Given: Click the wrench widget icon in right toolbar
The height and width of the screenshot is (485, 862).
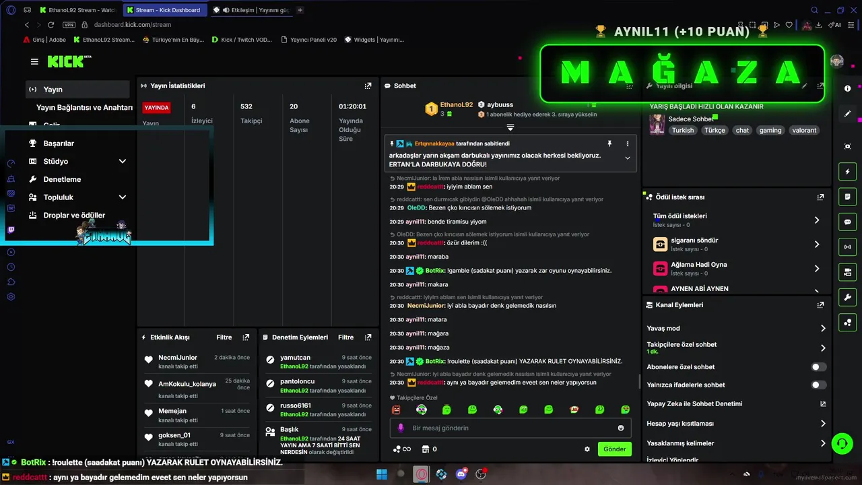Looking at the screenshot, I should click(x=847, y=297).
